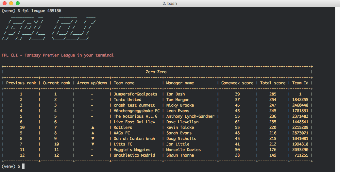340x172 pixels.
Task: Click the down arrow in the Litts FC row
Action: click(93, 144)
